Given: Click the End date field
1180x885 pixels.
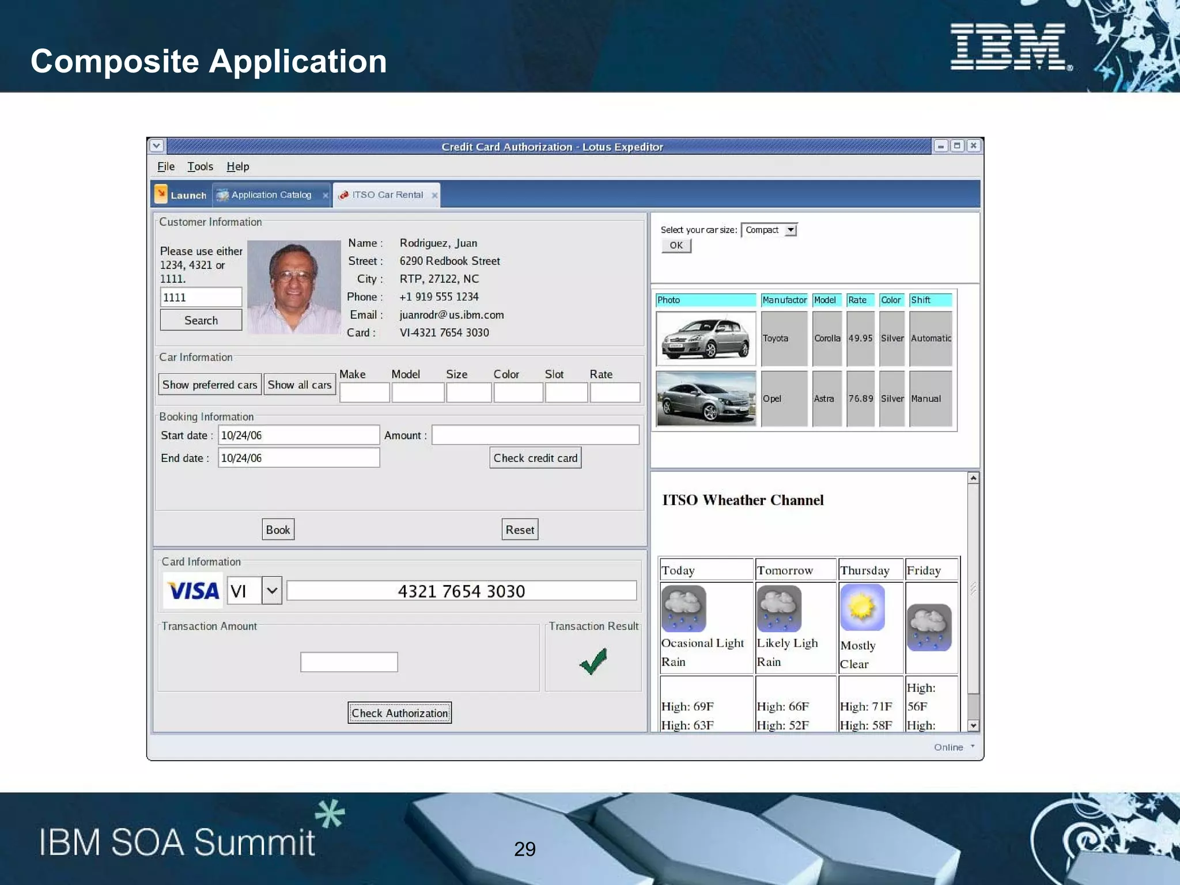Looking at the screenshot, I should tap(298, 458).
